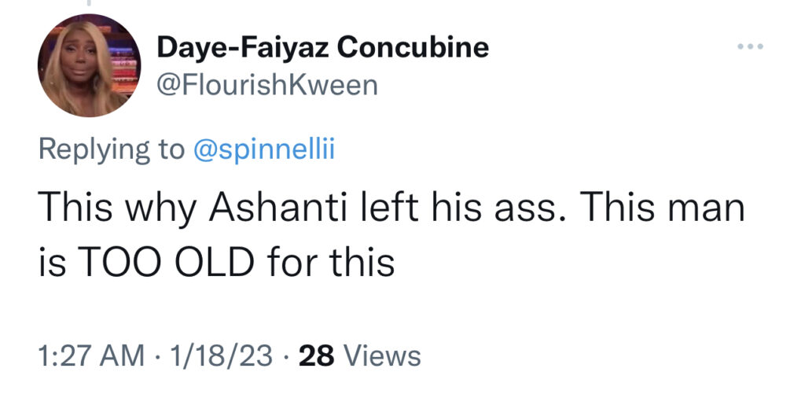Click the thread connector line above avatar
Image resolution: width=805 pixels, height=394 pixels.
click(x=88, y=3)
